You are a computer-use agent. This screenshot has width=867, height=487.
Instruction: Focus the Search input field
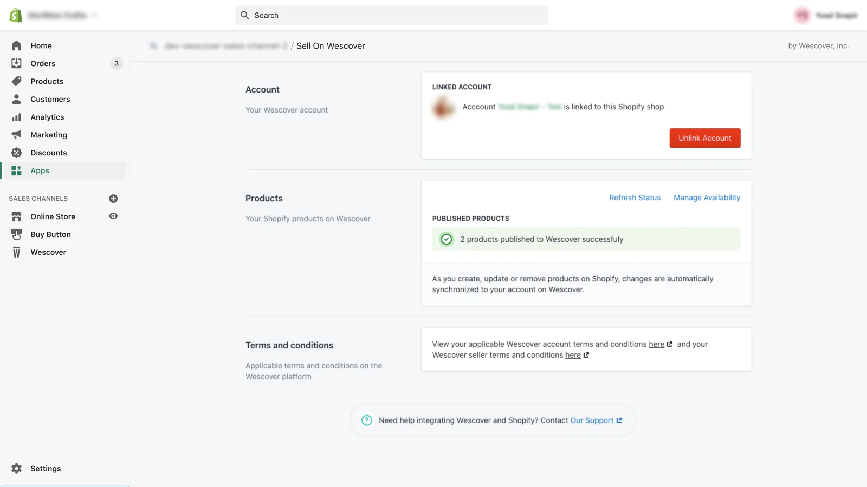point(392,15)
